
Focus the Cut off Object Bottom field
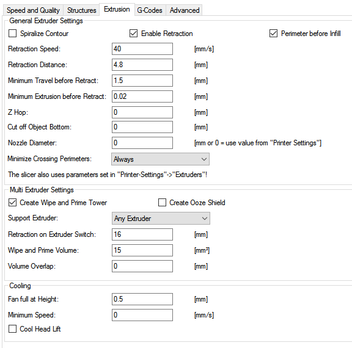(142, 127)
